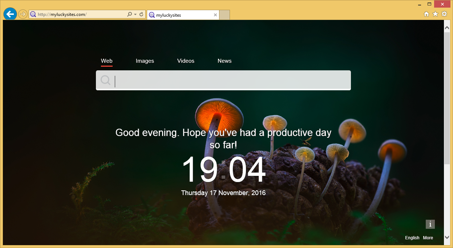This screenshot has width=453, height=248.
Task: Close the myluckysites browser tab
Action: 215,15
